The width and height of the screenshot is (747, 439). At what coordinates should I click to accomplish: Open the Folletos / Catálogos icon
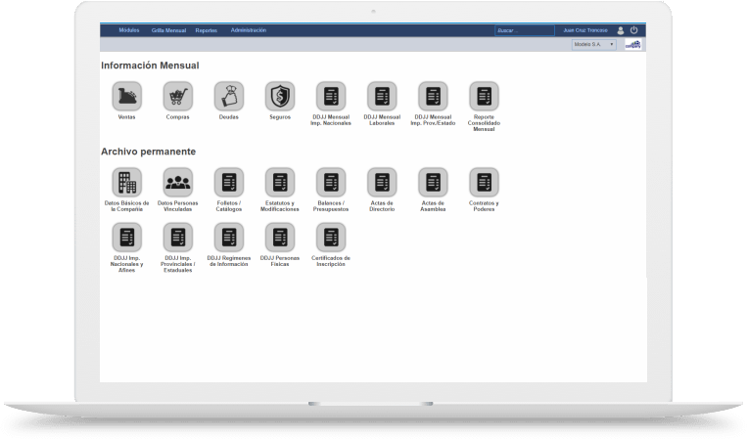point(228,182)
